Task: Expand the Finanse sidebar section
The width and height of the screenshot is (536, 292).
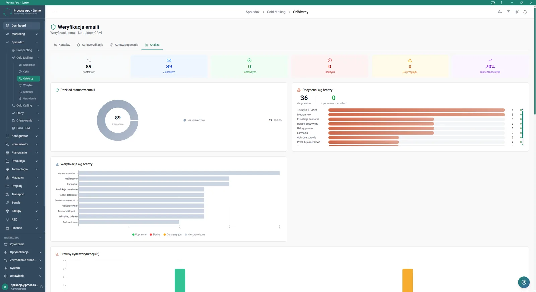Action: [21, 228]
